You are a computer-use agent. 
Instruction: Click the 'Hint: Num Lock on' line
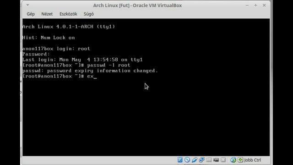pos(49,38)
